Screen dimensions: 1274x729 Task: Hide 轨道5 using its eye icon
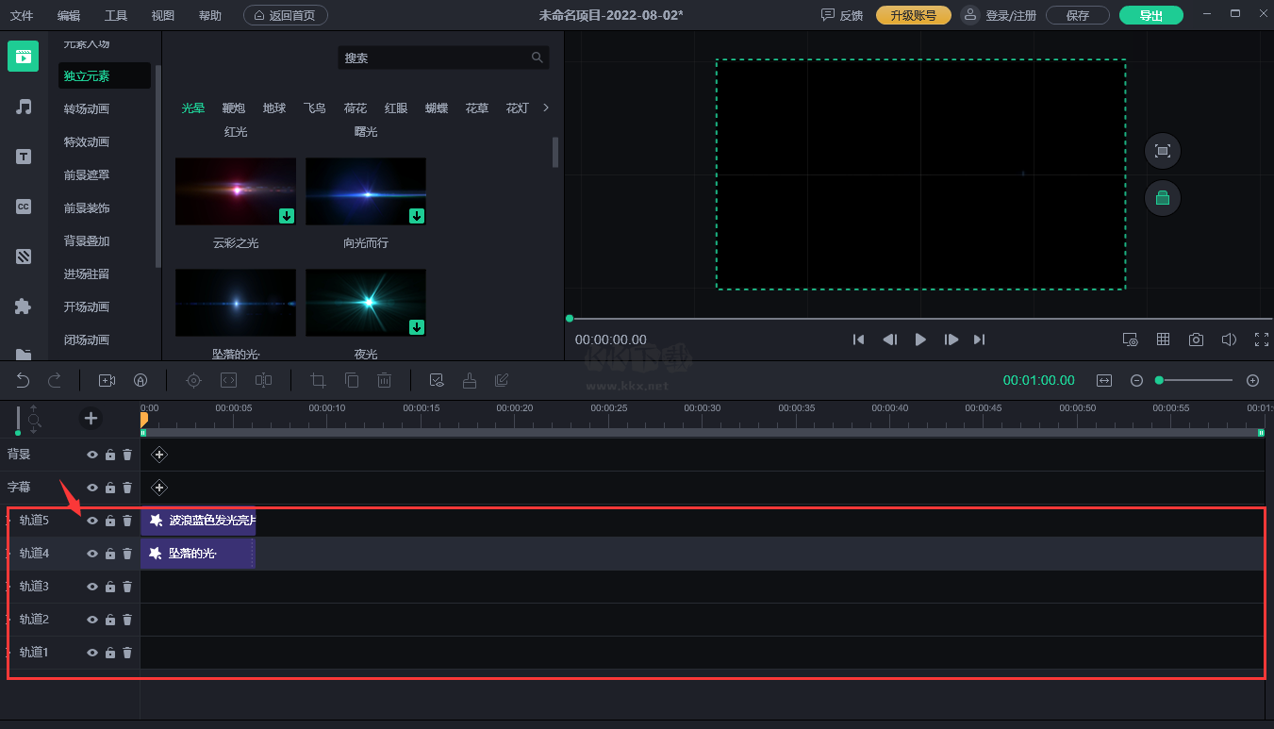92,521
